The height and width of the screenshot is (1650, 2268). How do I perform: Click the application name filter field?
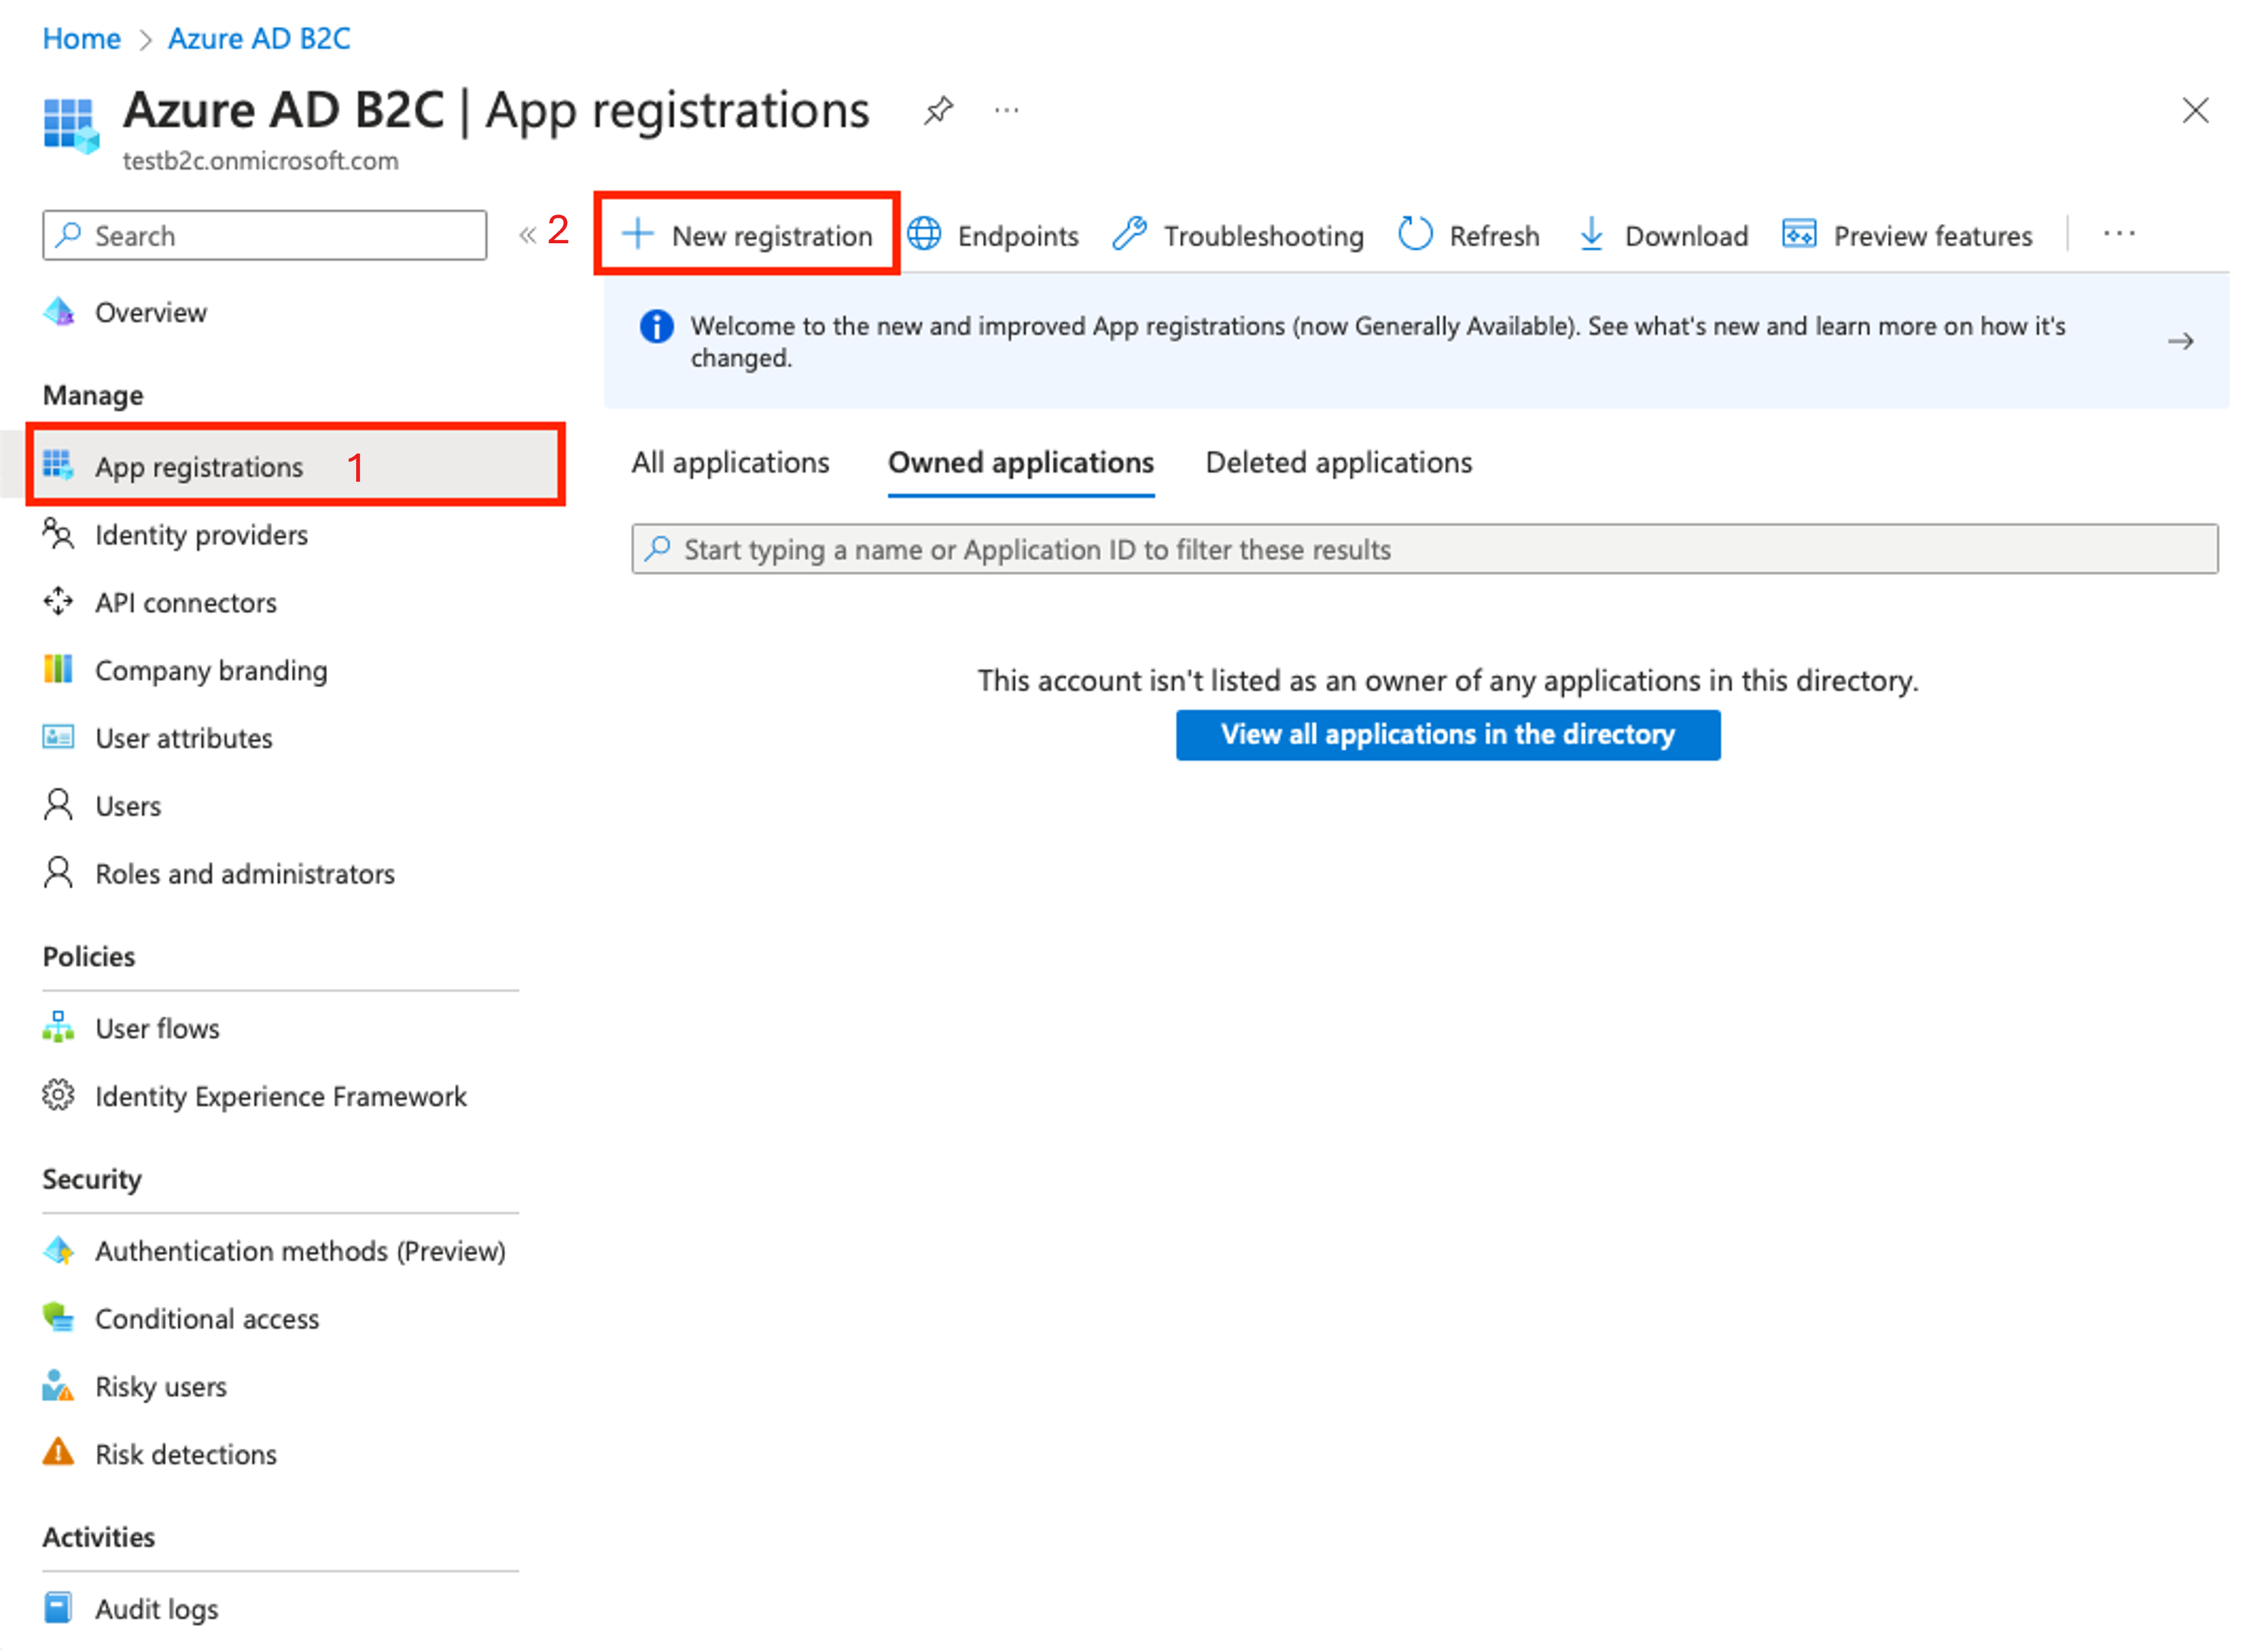point(1424,549)
